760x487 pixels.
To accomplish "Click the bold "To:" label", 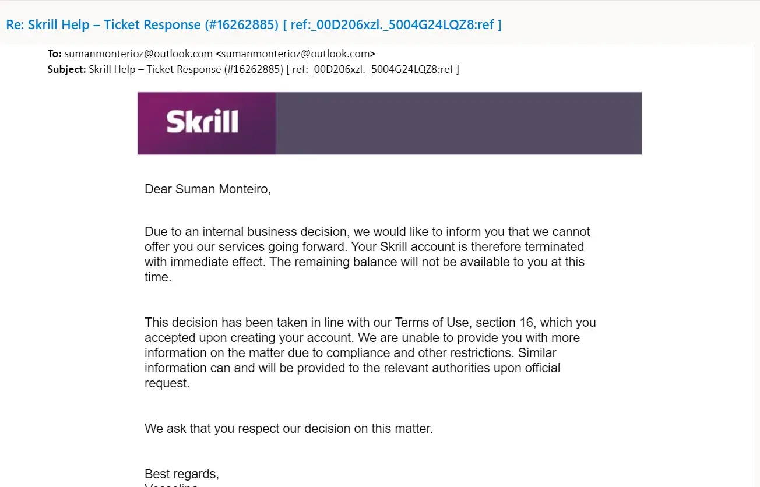I will (x=54, y=54).
